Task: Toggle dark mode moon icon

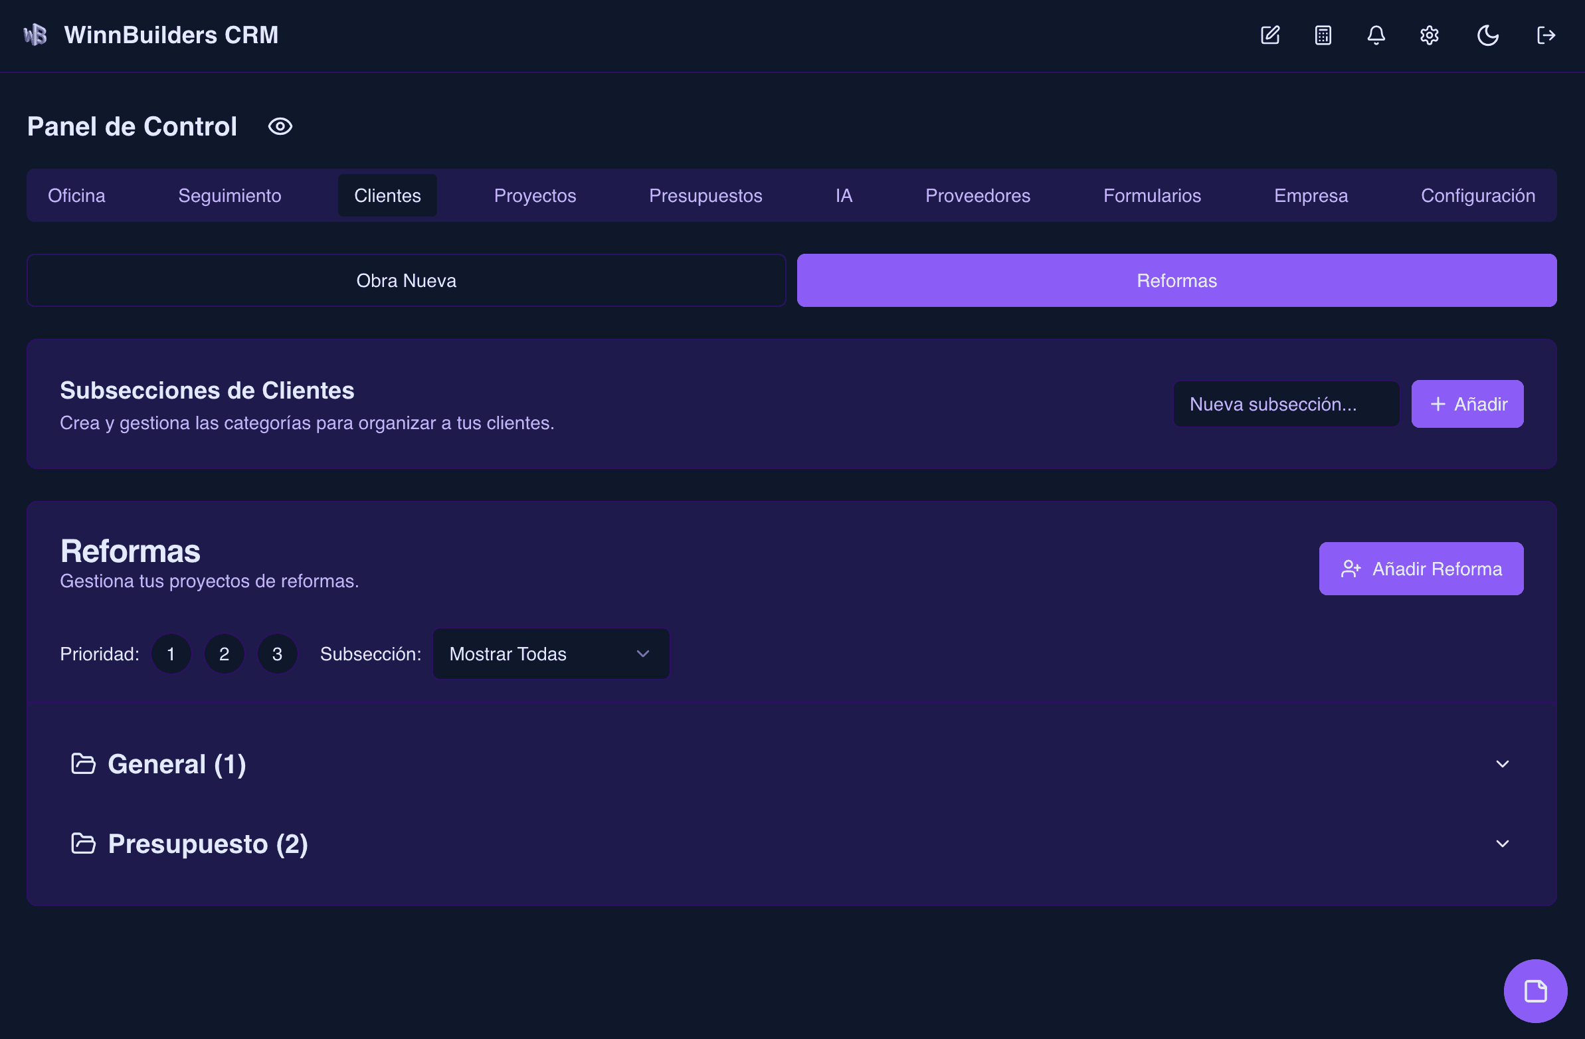Action: pos(1487,35)
